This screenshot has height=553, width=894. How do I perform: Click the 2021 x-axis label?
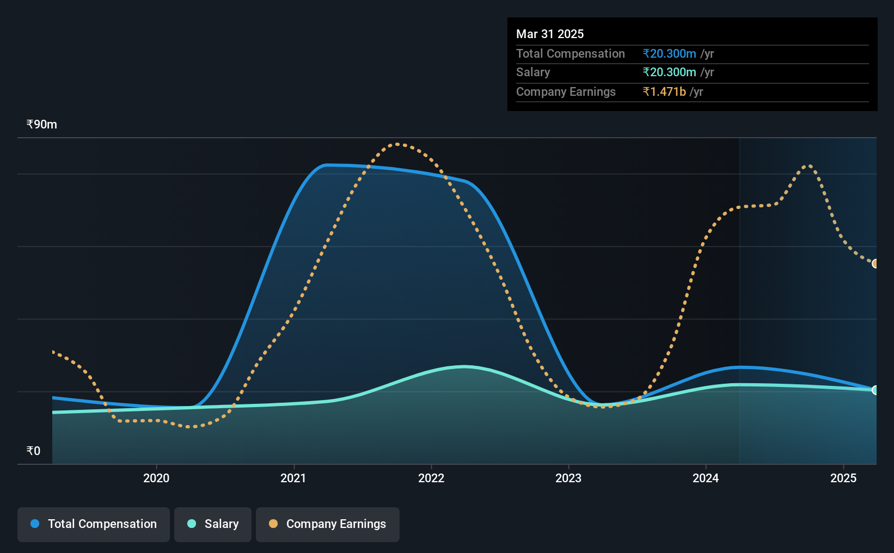point(293,478)
